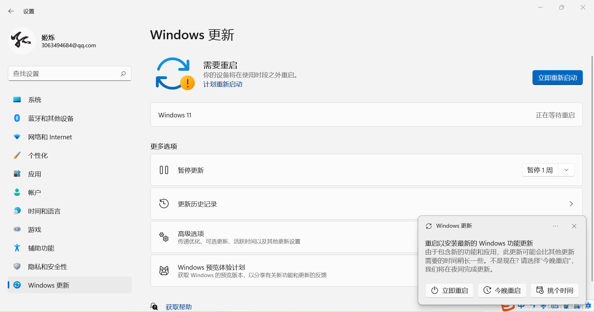Click the 计划重新启动 link
Image resolution: width=594 pixels, height=312 pixels.
pyautogui.click(x=223, y=84)
